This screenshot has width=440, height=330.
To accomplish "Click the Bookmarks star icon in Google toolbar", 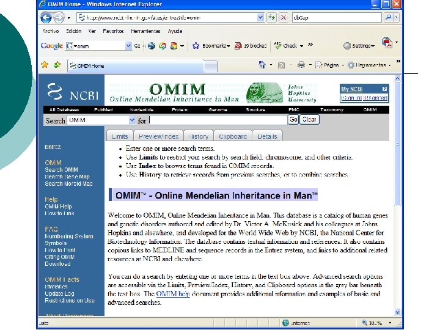I will (x=196, y=46).
